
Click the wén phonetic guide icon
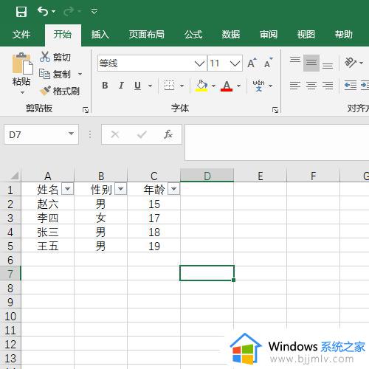pos(258,86)
